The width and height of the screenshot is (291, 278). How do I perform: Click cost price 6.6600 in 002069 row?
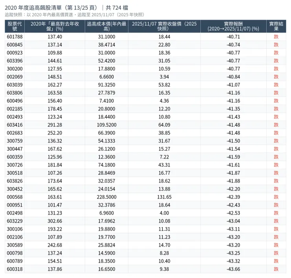click(x=107, y=77)
